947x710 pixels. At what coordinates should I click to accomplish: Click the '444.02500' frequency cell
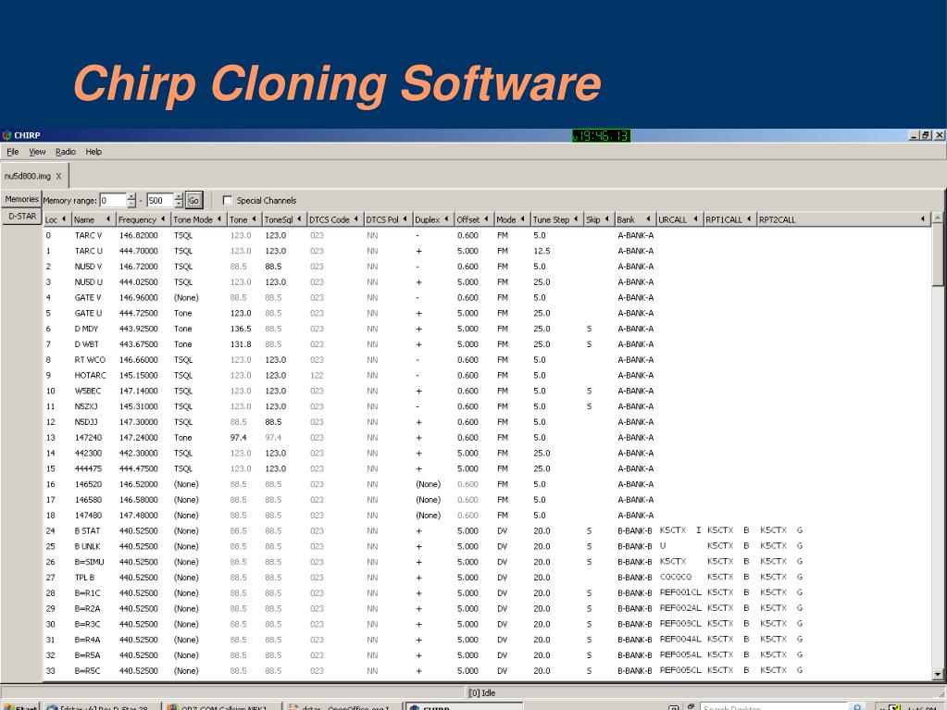tap(138, 282)
